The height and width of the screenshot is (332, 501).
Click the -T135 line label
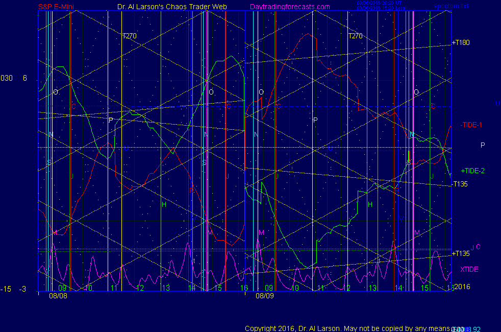(x=461, y=184)
